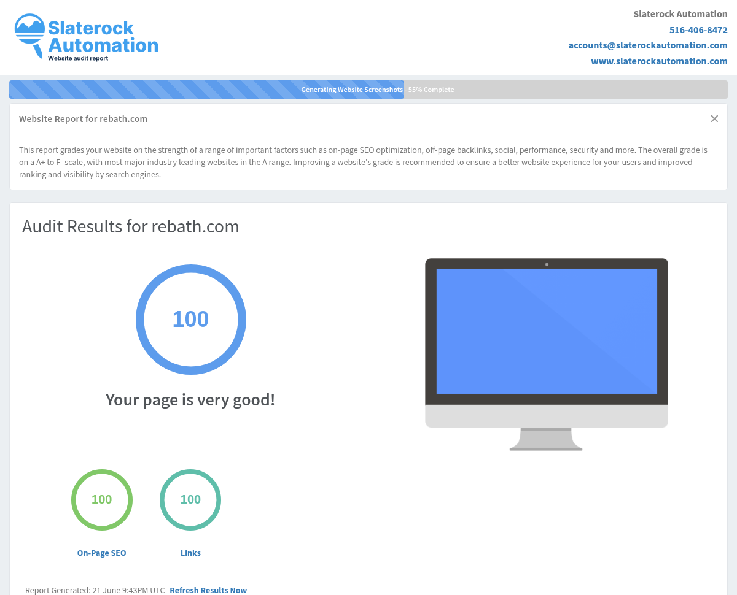The height and width of the screenshot is (595, 737).
Task: Open the Links section label
Action: click(x=190, y=553)
